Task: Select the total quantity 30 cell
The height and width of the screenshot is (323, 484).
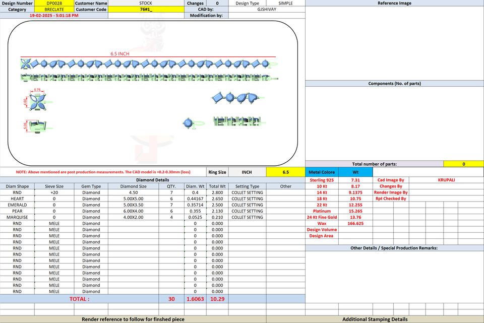Action: pyautogui.click(x=171, y=299)
